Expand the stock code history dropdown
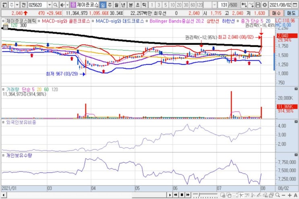This screenshot has height=199, width=299. 49,5
